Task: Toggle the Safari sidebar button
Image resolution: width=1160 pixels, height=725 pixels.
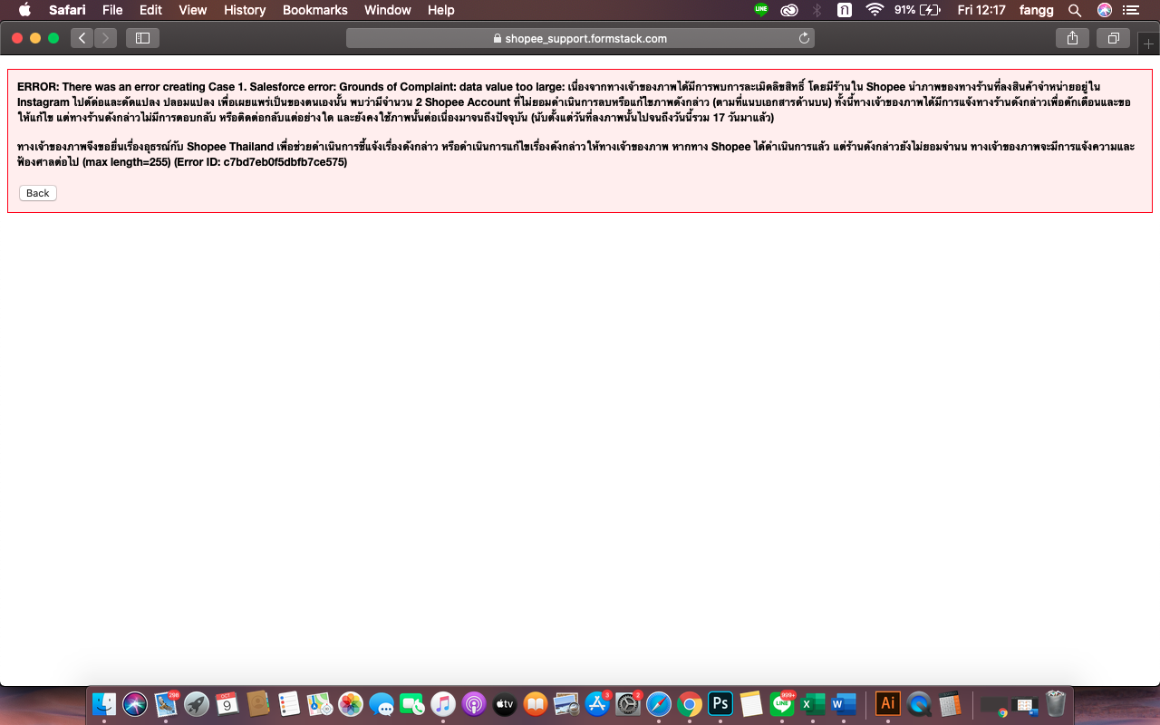Action: (x=142, y=38)
